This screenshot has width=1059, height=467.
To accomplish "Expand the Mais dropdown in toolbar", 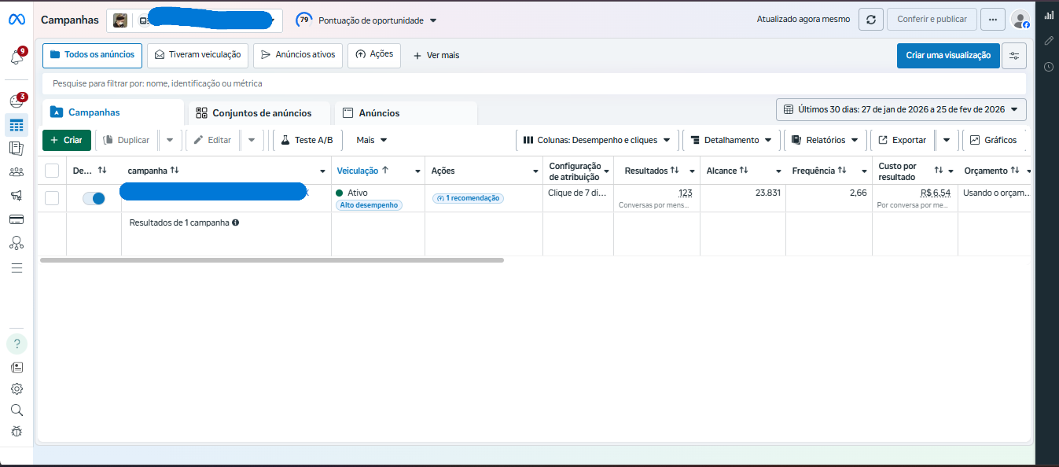I will 372,140.
